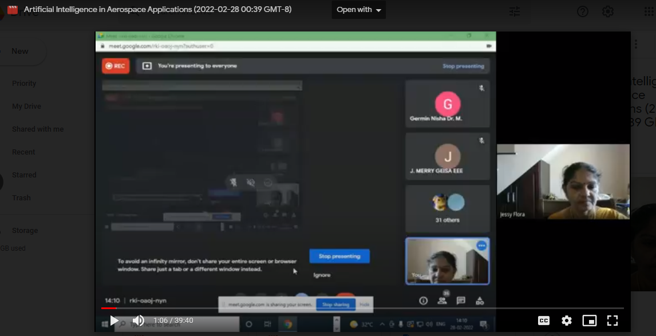Open Google Drive settings gear at top
The width and height of the screenshot is (656, 336).
tap(608, 11)
